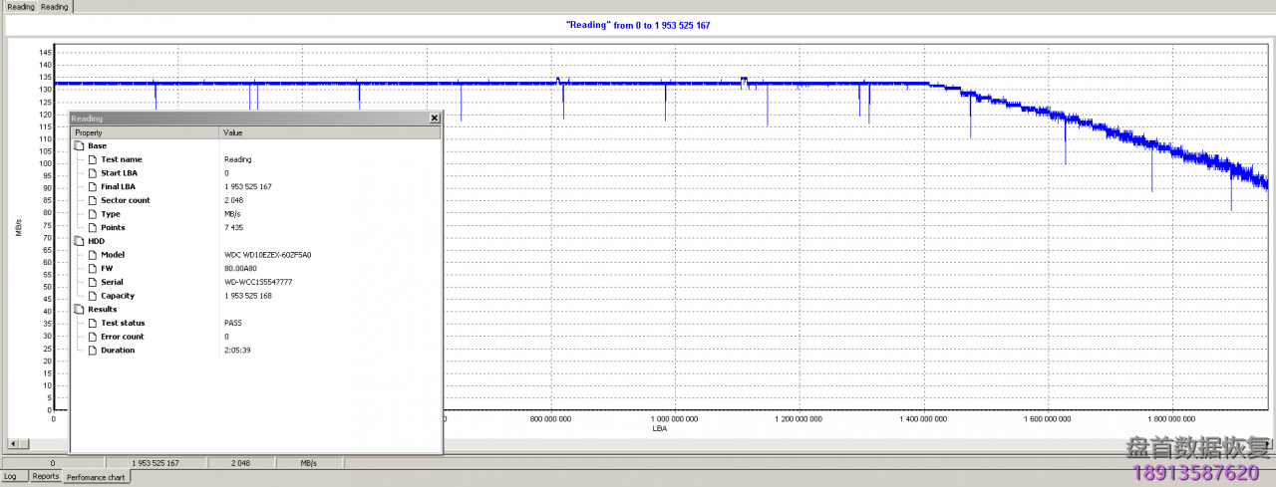Select the Perfomance chart tab

tap(96, 477)
